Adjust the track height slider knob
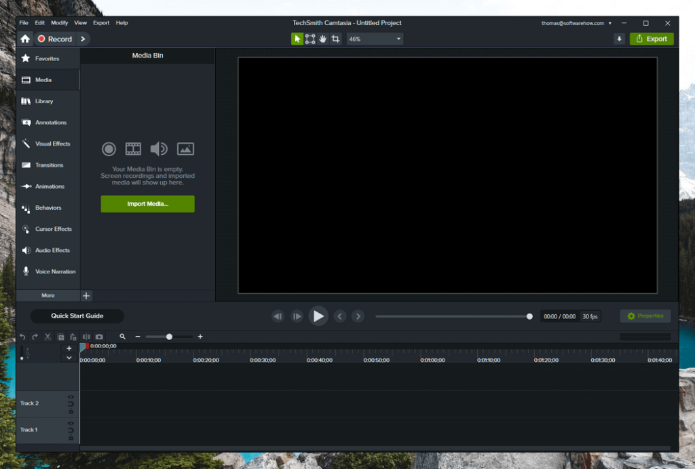Image resolution: width=695 pixels, height=469 pixels. (22, 358)
